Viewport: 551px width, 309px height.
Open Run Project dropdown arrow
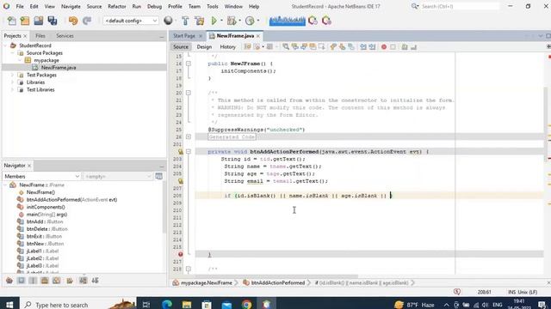221,21
